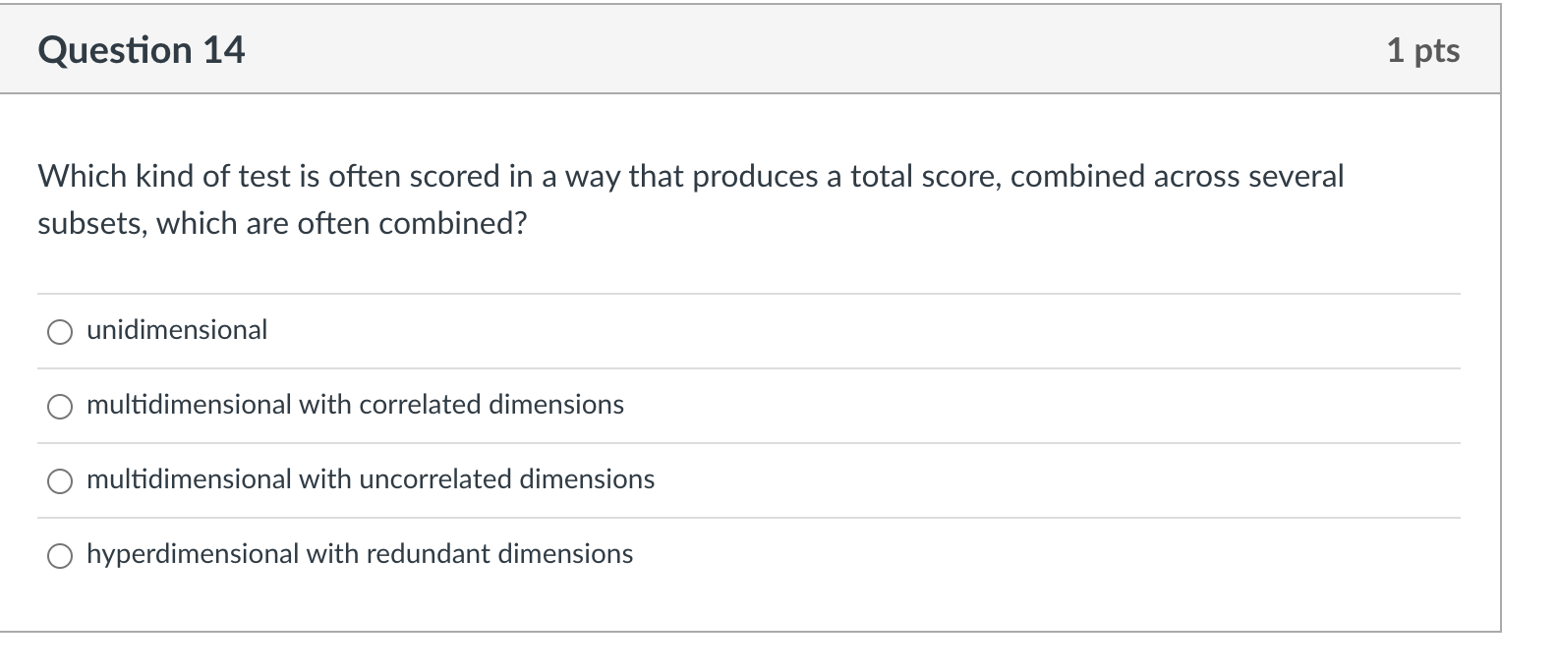Viewport: 1557px width, 672px height.
Task: Click the number '14' in the heading
Action: 224,50
